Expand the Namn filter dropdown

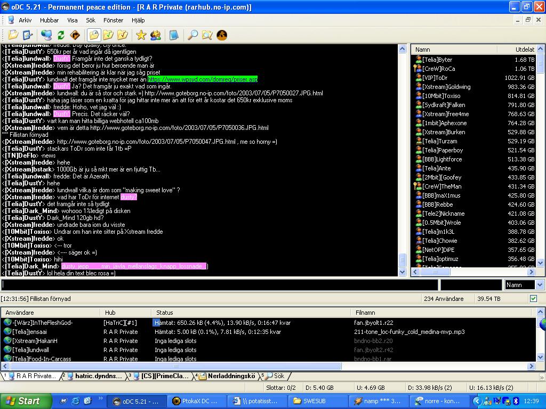click(539, 285)
